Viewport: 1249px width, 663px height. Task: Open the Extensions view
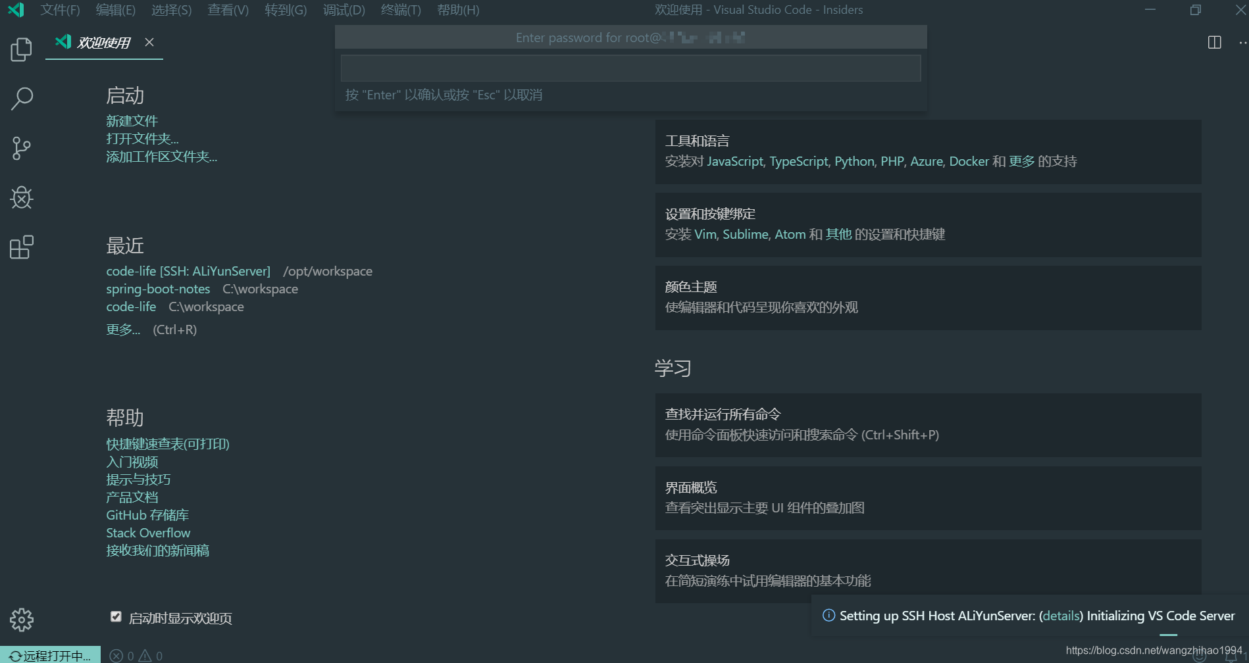[x=21, y=247]
